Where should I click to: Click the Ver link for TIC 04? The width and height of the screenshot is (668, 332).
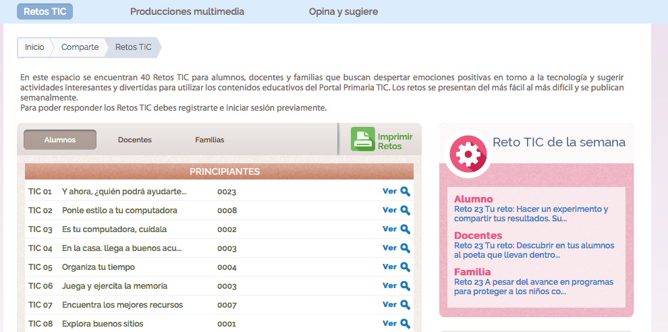click(x=389, y=248)
